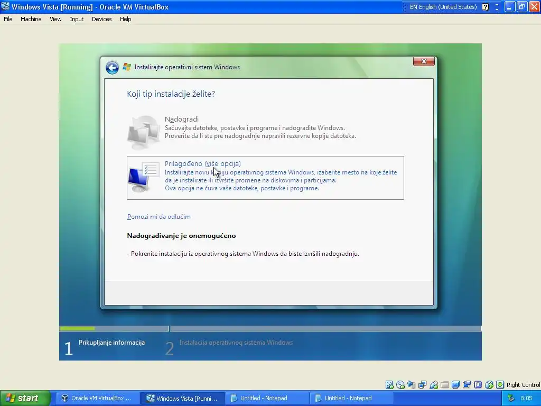Click the Upgrade (Nadogradi) computers icon
Viewport: 541px width, 406px height.
click(144, 132)
